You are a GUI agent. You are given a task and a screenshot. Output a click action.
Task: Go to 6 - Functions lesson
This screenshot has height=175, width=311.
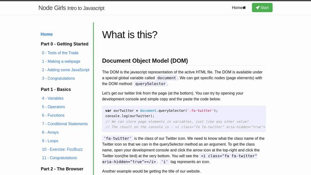[x=53, y=115]
